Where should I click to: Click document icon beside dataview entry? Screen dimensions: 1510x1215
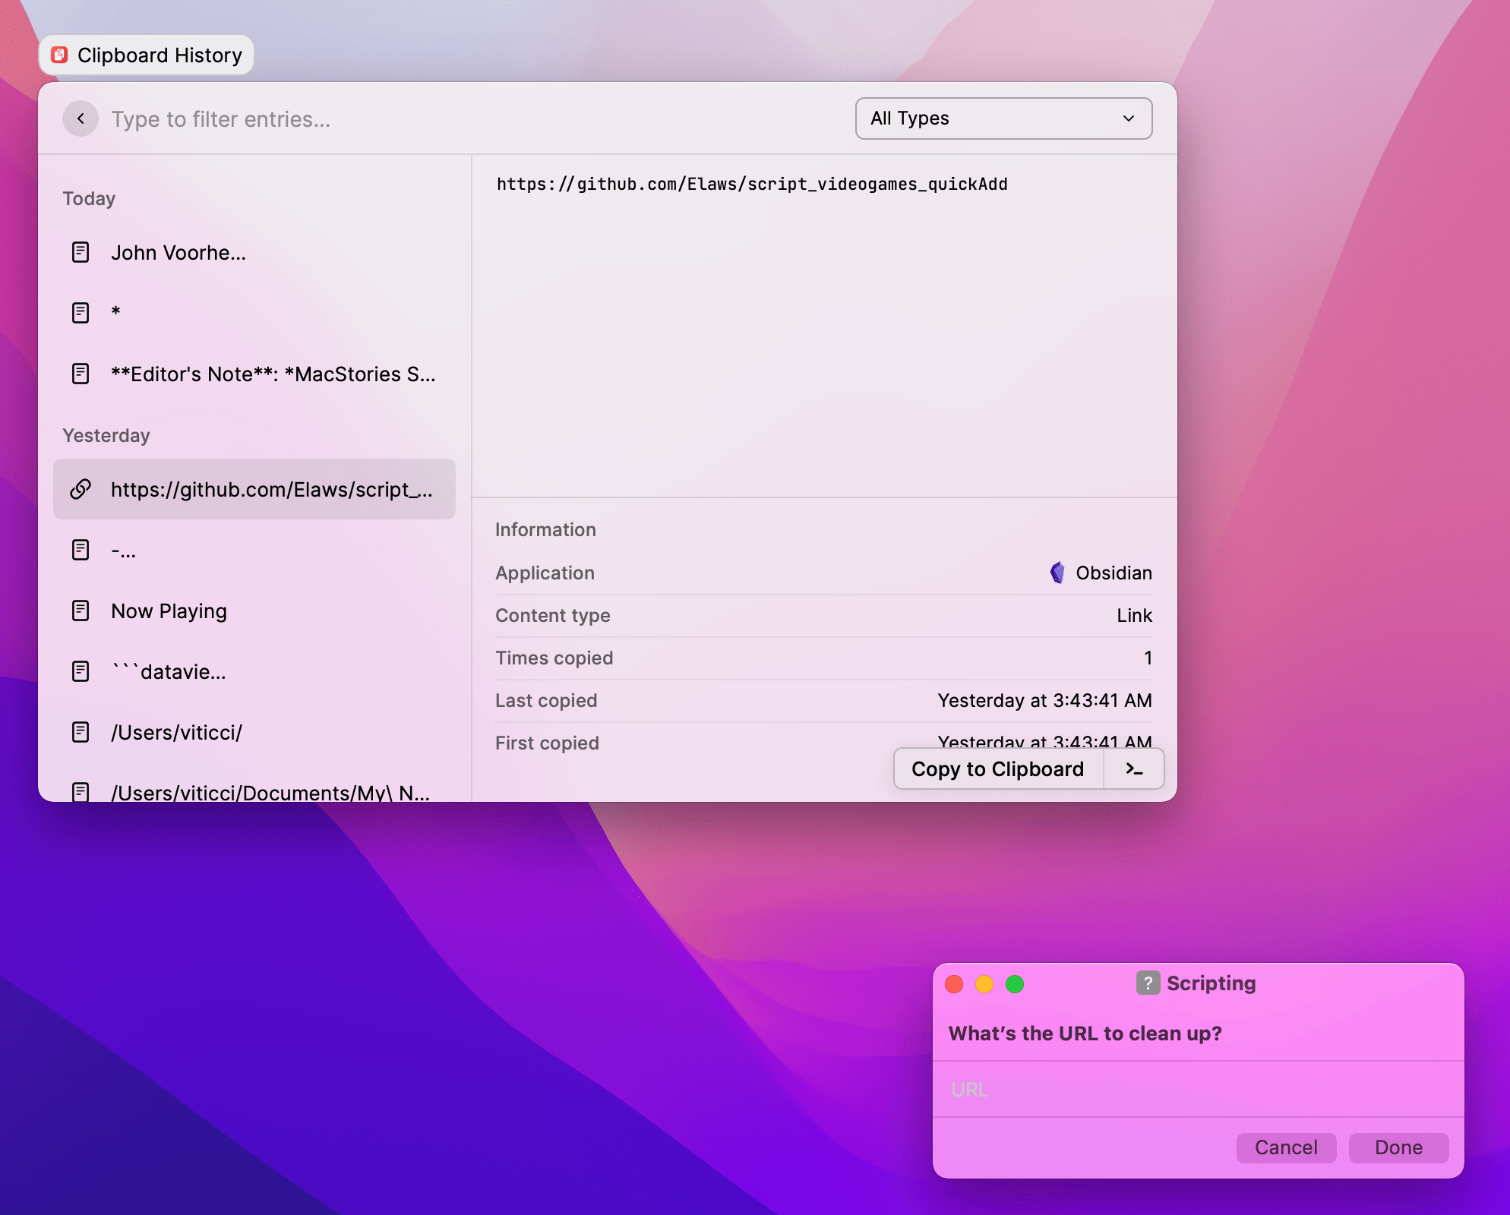pos(81,671)
